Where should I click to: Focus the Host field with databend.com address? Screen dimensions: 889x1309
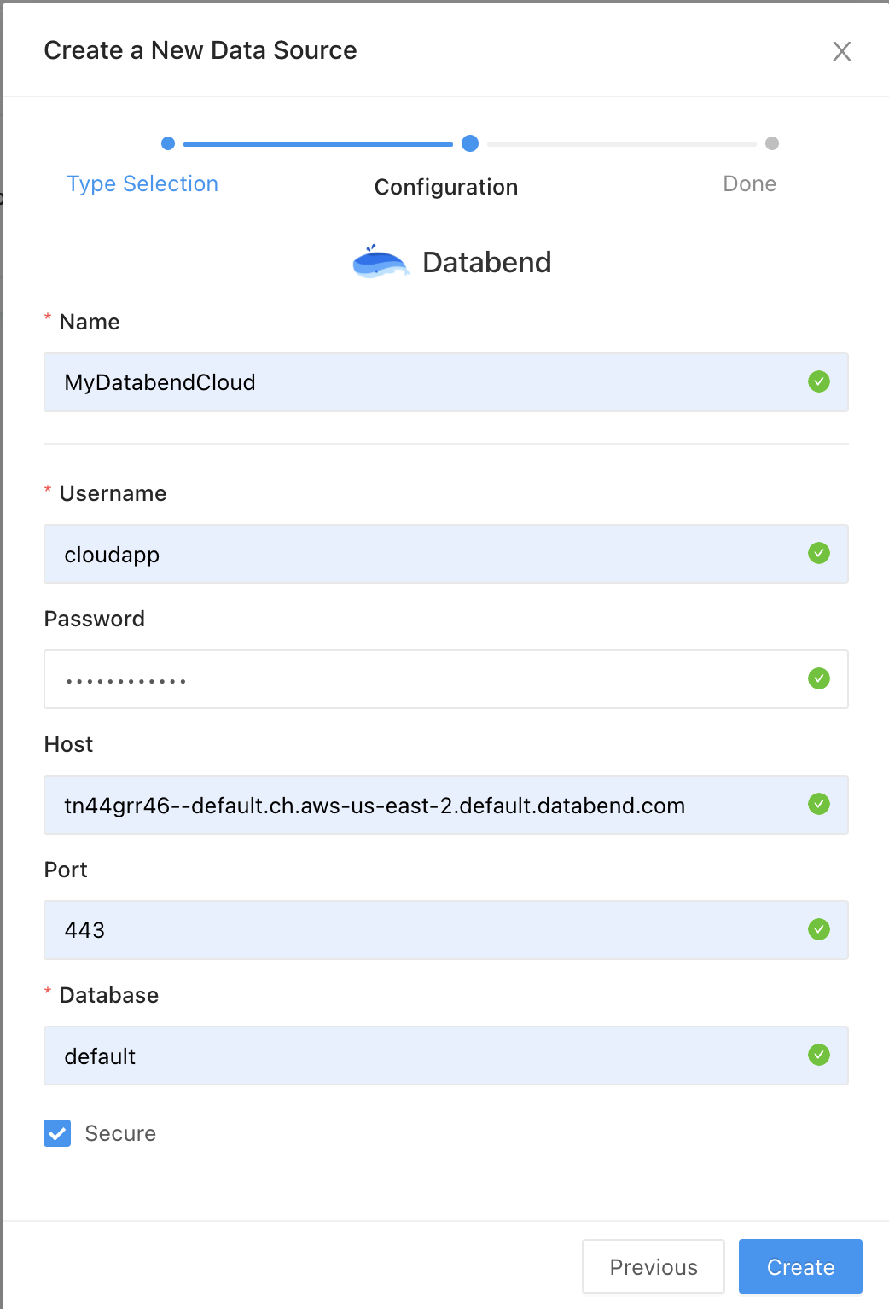coord(446,805)
